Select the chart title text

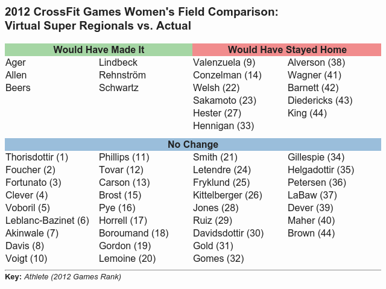pyautogui.click(x=141, y=19)
